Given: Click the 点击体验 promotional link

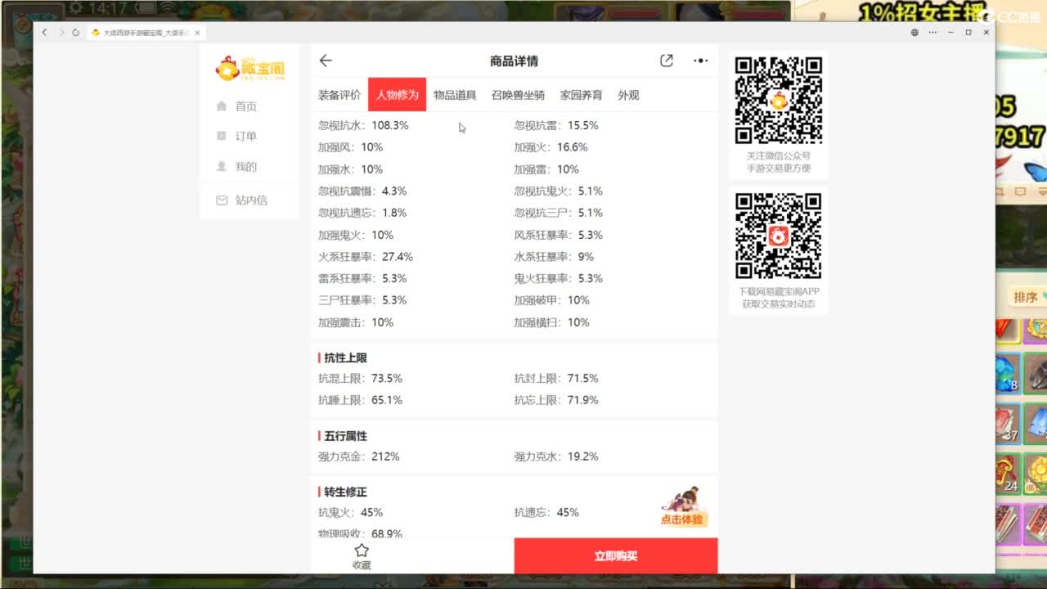Looking at the screenshot, I should tap(681, 518).
